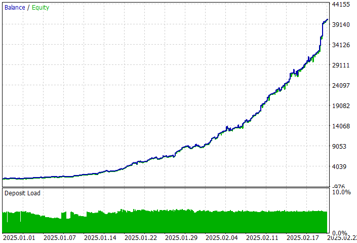Select the 29111 price axis label

coord(341,65)
